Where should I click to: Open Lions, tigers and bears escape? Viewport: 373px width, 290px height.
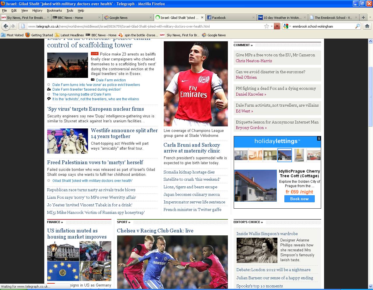click(x=190, y=187)
